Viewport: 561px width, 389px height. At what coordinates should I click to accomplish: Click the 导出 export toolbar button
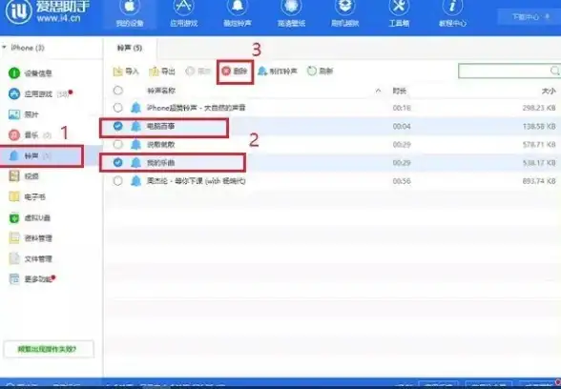coord(162,72)
